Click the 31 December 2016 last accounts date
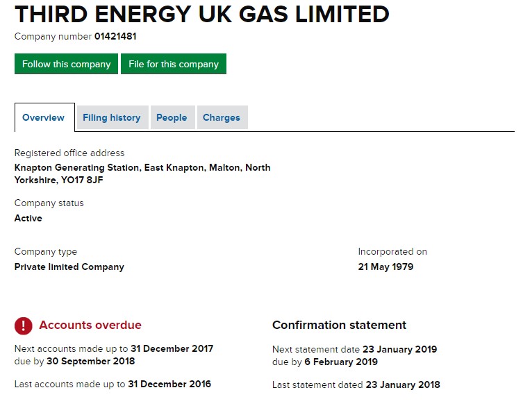 click(169, 384)
